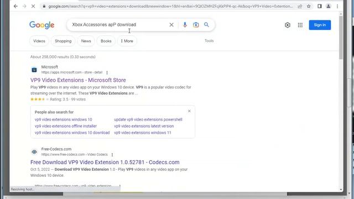Go back using the browser back arrow

click(x=15, y=6)
